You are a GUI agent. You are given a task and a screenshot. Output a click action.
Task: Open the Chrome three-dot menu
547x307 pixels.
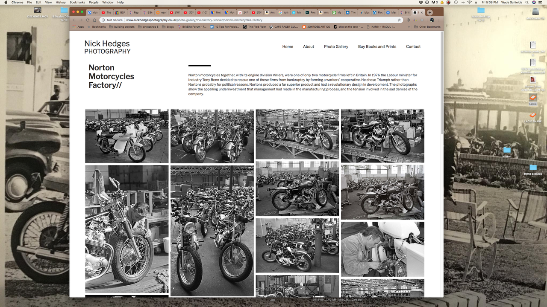pos(439,20)
